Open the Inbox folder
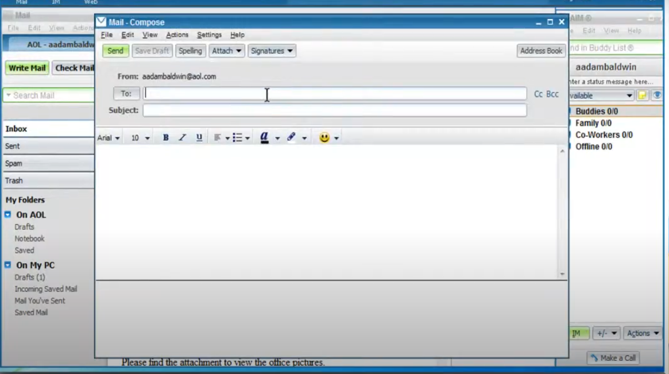This screenshot has height=374, width=669. (49, 129)
